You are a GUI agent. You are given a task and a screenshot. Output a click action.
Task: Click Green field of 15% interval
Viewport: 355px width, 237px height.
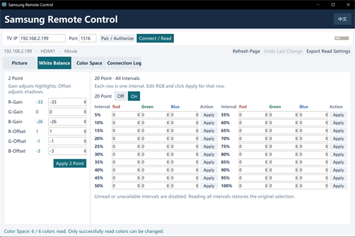pos(155,130)
